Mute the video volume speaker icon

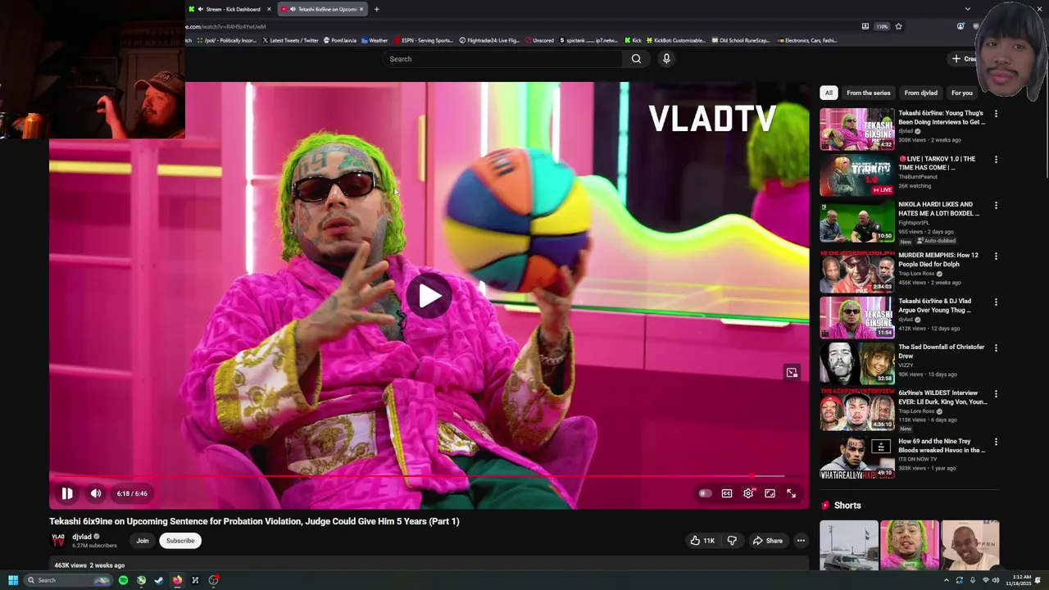[96, 493]
